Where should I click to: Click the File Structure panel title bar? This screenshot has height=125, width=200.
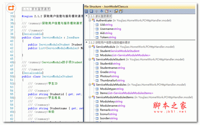point(140,7)
